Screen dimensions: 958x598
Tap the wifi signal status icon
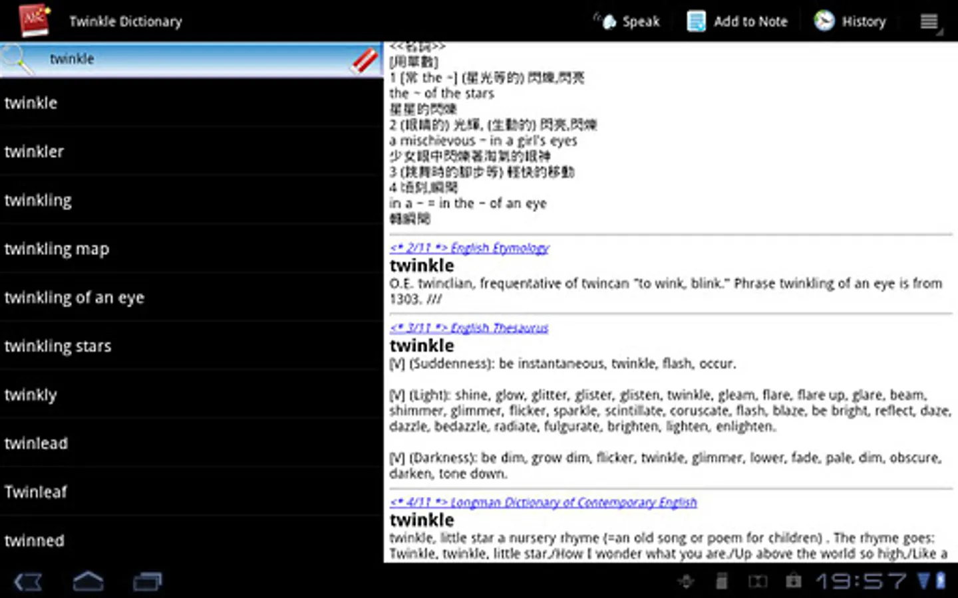click(924, 581)
